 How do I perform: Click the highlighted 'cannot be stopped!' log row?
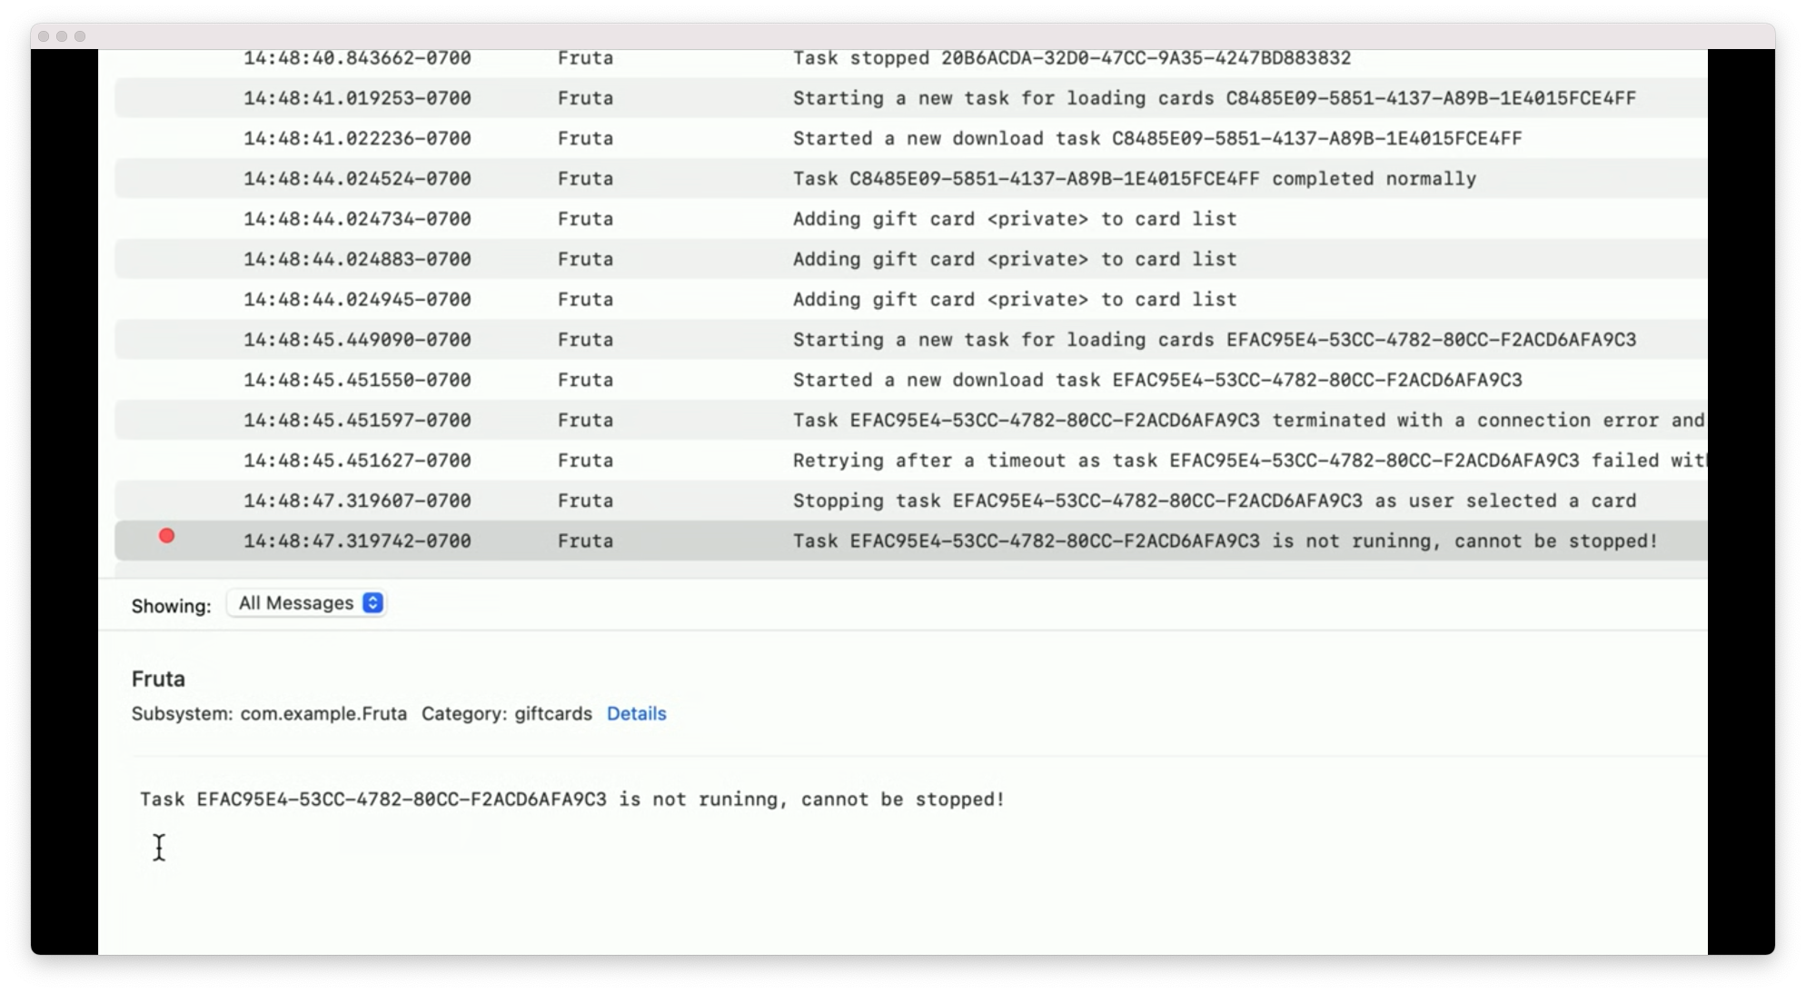(1224, 541)
